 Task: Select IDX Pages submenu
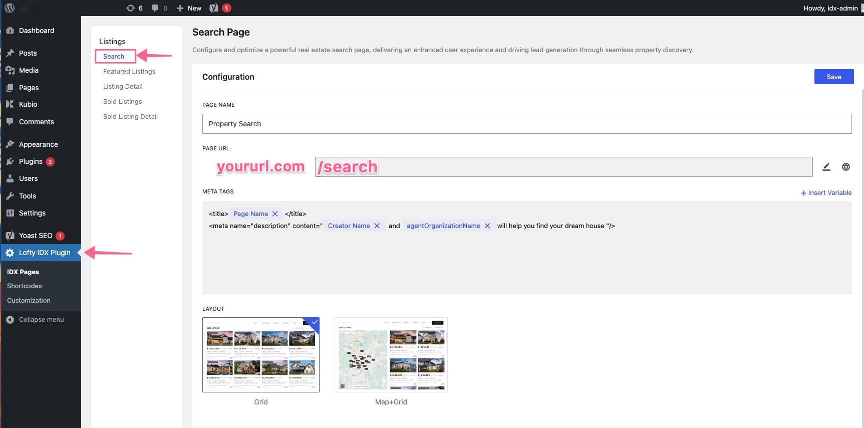(23, 272)
